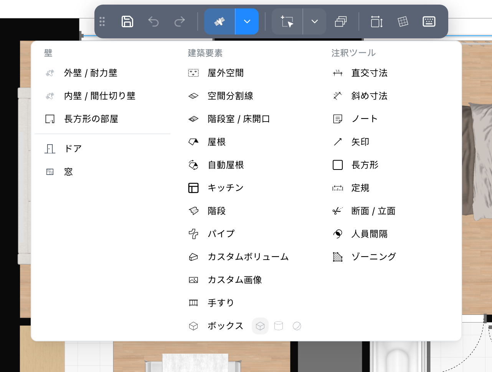Toggle the perspective grid icon
The width and height of the screenshot is (492, 372).
pos(403,21)
